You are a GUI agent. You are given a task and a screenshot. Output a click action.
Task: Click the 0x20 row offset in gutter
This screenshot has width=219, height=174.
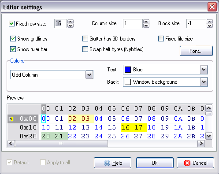click(x=28, y=136)
